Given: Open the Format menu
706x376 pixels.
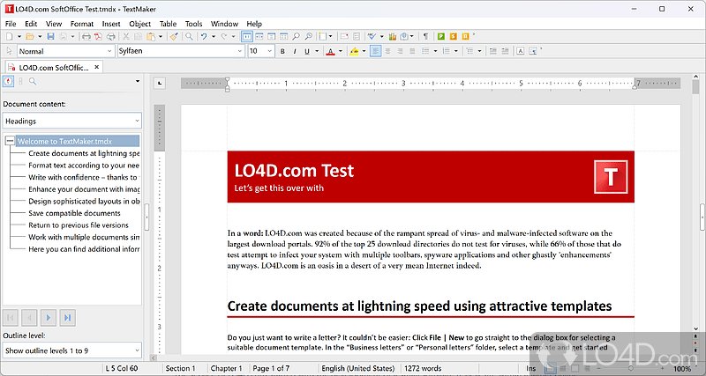Looking at the screenshot, I should click(x=82, y=24).
